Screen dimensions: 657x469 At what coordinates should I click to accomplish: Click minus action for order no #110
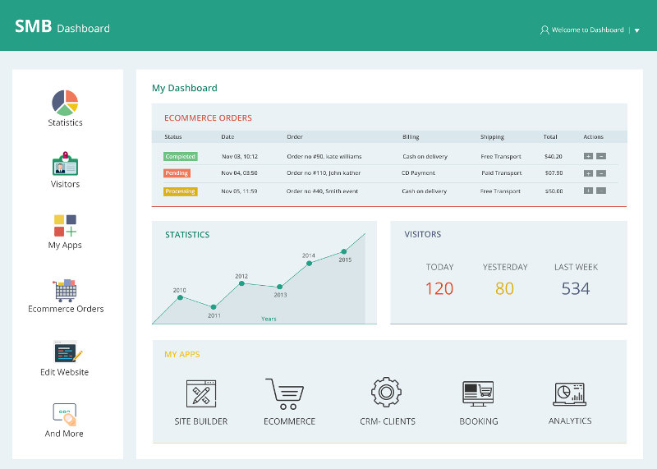pyautogui.click(x=601, y=173)
